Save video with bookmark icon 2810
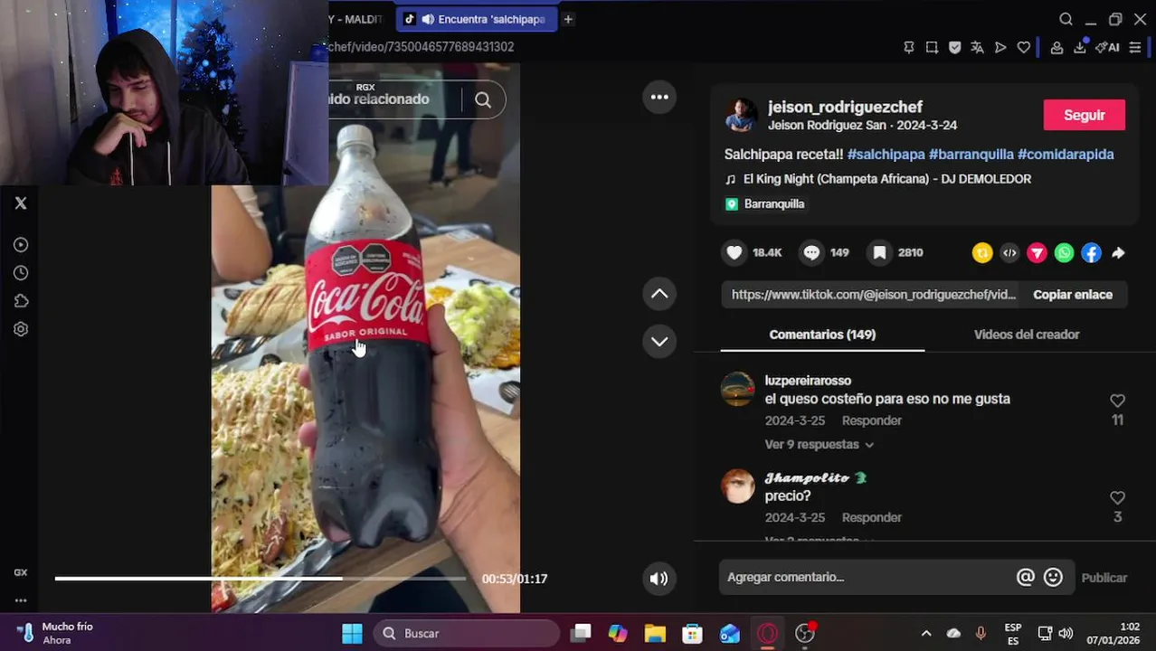The width and height of the screenshot is (1156, 651). click(879, 253)
